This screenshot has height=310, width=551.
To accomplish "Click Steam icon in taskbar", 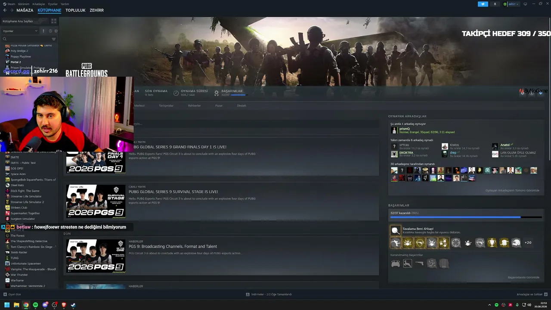I will pos(73,305).
